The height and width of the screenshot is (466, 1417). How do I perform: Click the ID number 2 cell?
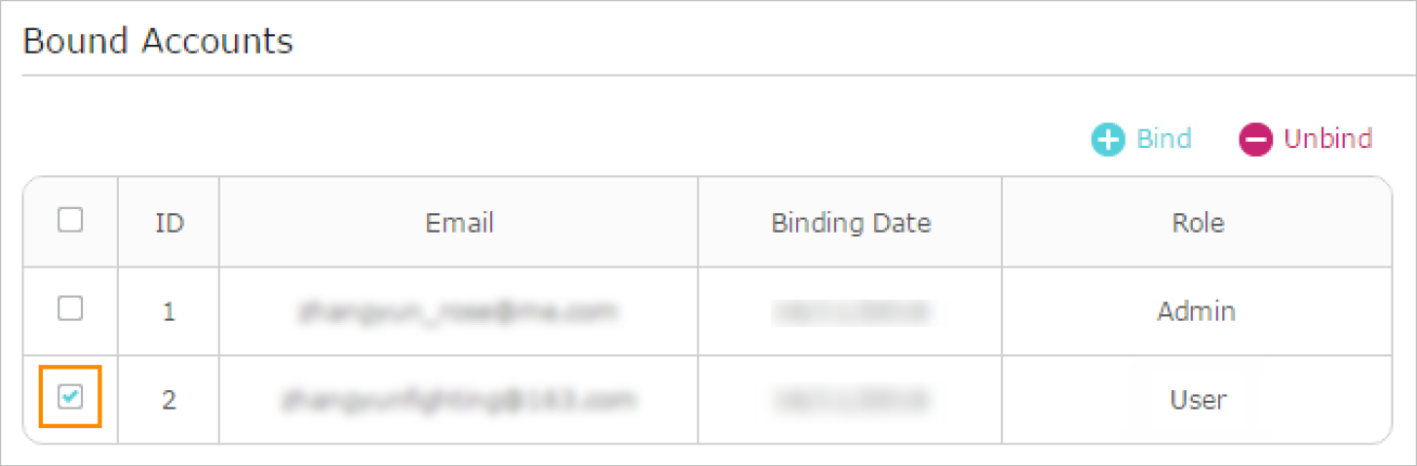[170, 399]
